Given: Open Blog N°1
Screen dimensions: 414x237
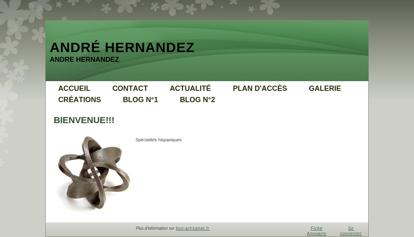Looking at the screenshot, I should pyautogui.click(x=140, y=100).
